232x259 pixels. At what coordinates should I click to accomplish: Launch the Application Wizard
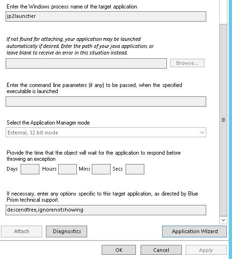tap(195, 231)
